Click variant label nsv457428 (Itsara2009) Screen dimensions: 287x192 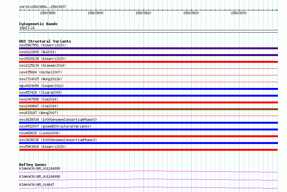coord(41,92)
